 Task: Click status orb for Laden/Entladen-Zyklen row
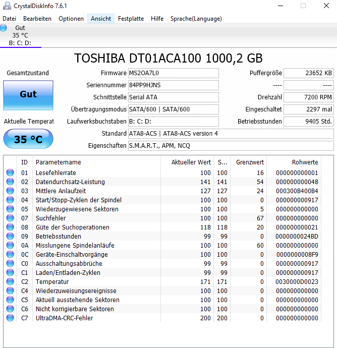coord(10,272)
